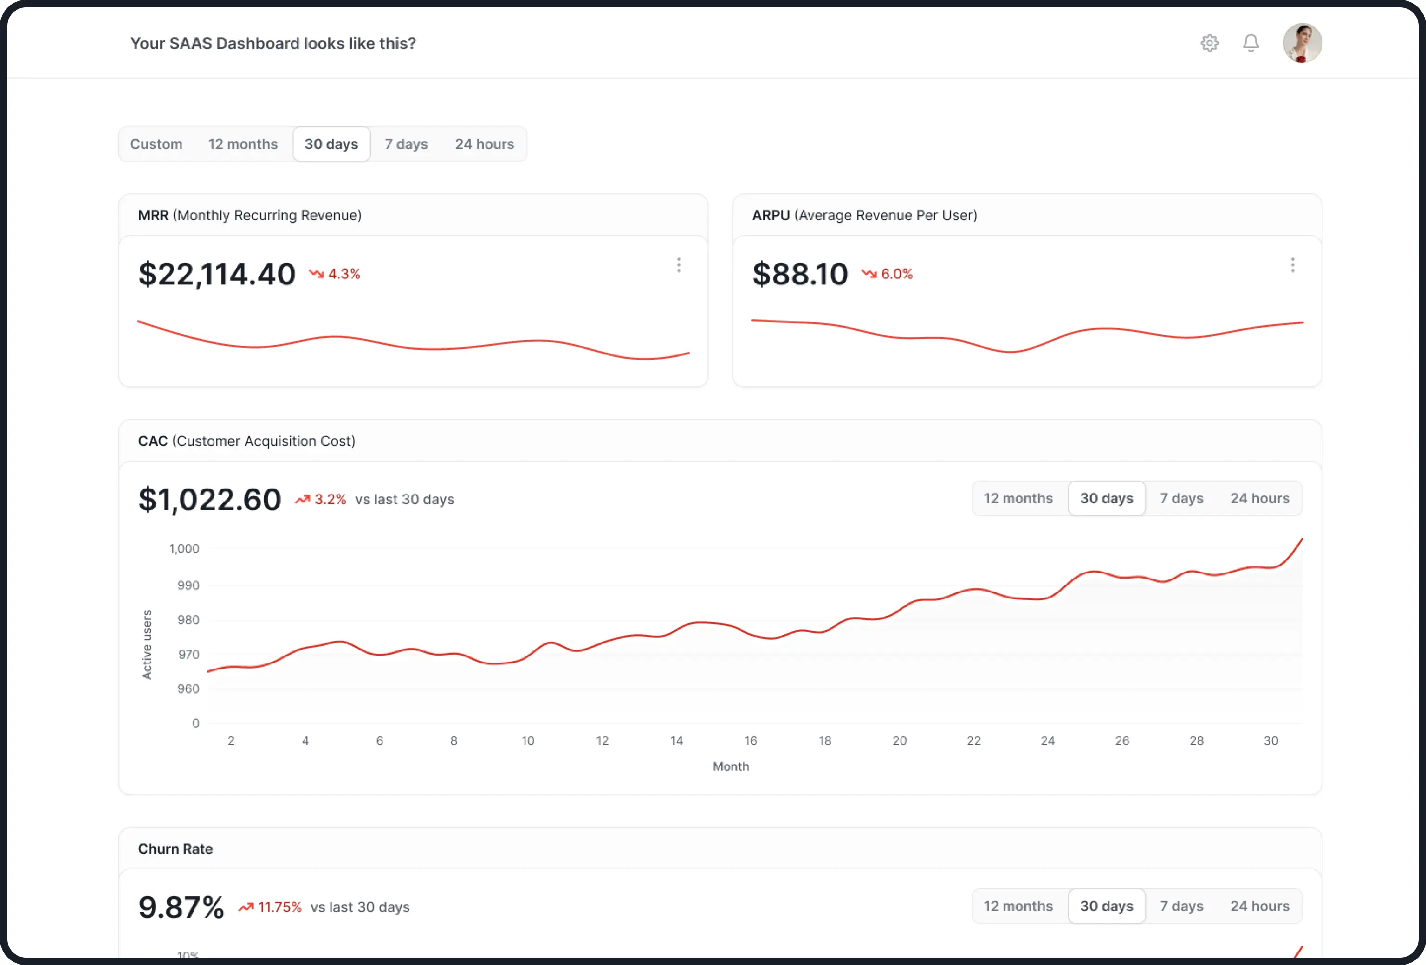Switch top filter to 7 days
Image resolution: width=1426 pixels, height=965 pixels.
[406, 144]
